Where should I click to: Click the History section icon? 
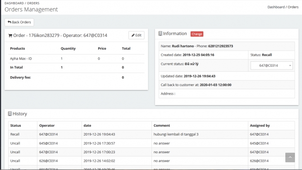pyautogui.click(x=9, y=114)
